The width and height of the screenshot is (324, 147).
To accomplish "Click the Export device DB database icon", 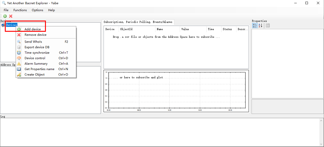I will (x=19, y=47).
